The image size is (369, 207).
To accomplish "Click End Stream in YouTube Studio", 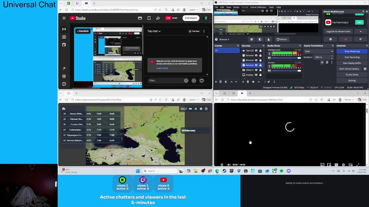I will coord(191,18).
